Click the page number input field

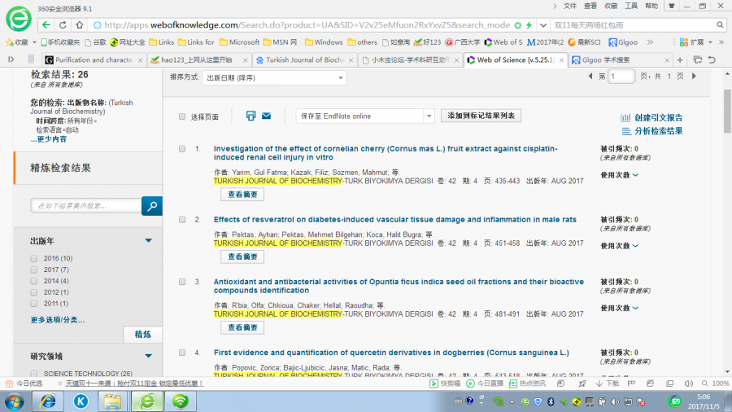pos(621,77)
